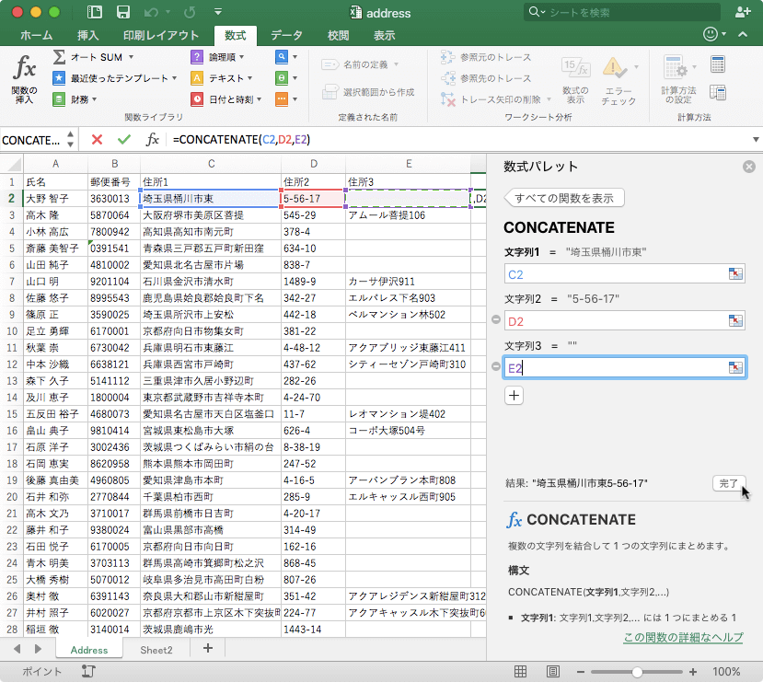Image resolution: width=763 pixels, height=682 pixels.
Task: Open the Sheet2 worksheet tab
Action: tap(156, 650)
